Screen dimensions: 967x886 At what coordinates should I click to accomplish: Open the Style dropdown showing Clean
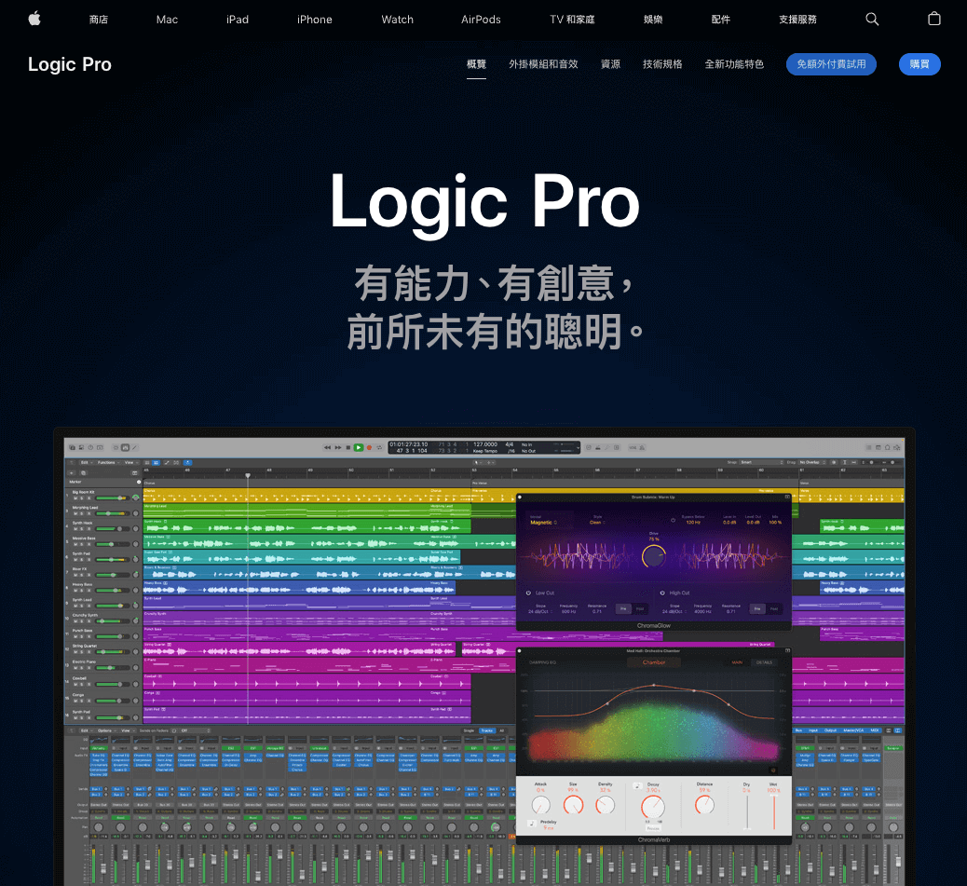click(x=596, y=524)
